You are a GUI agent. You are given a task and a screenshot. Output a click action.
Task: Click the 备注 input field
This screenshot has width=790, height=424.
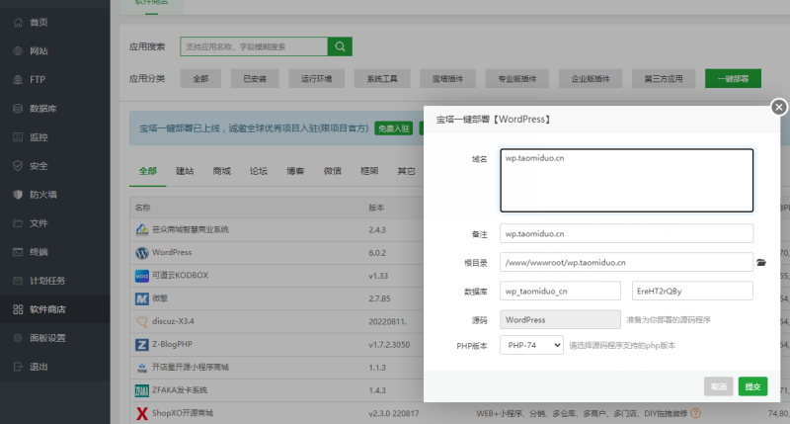click(x=627, y=234)
